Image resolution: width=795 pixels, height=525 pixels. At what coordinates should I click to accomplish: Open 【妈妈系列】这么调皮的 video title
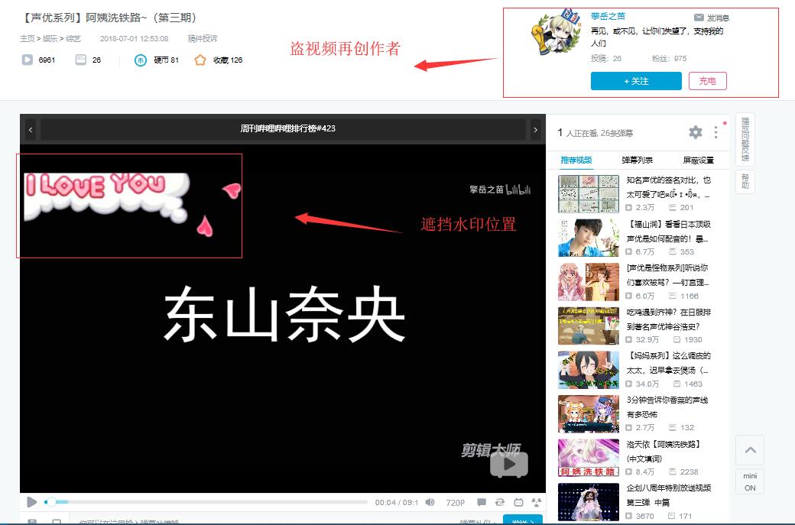click(x=669, y=363)
